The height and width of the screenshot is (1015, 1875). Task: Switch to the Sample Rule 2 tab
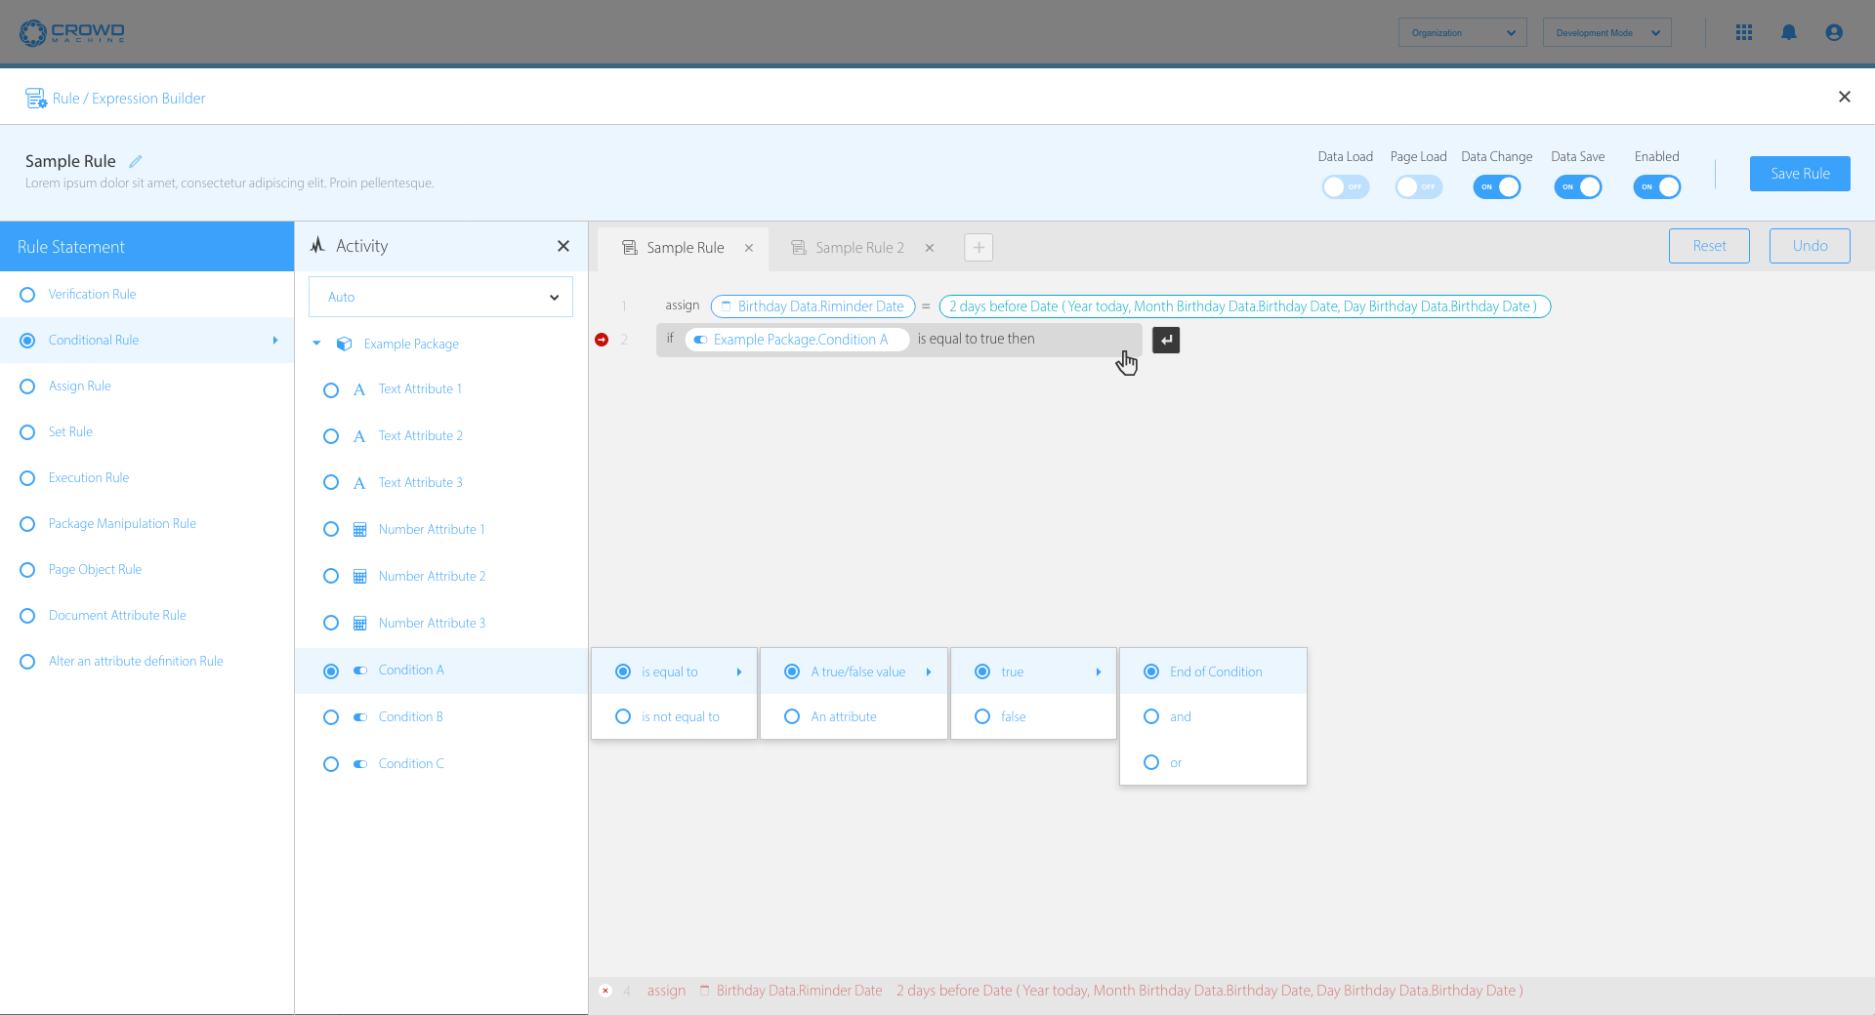tap(859, 248)
